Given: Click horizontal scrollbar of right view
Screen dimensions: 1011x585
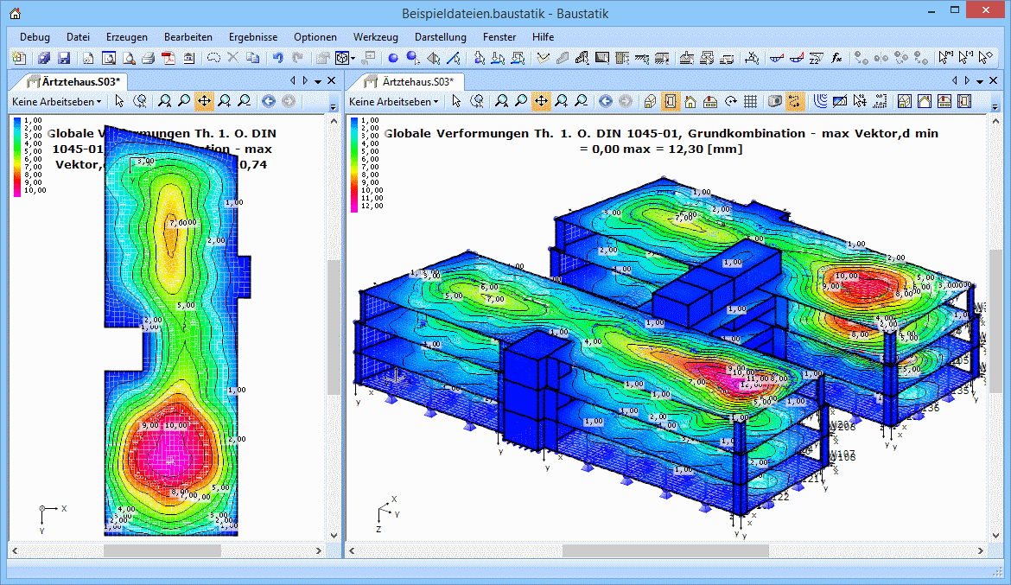Looking at the screenshot, I should tap(664, 550).
